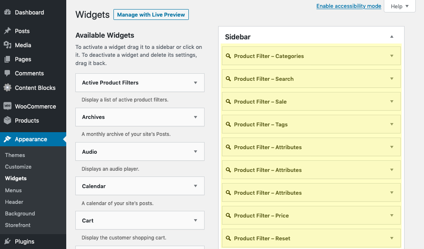Click the Manage with Live Preview button
The image size is (424, 249).
(151, 15)
